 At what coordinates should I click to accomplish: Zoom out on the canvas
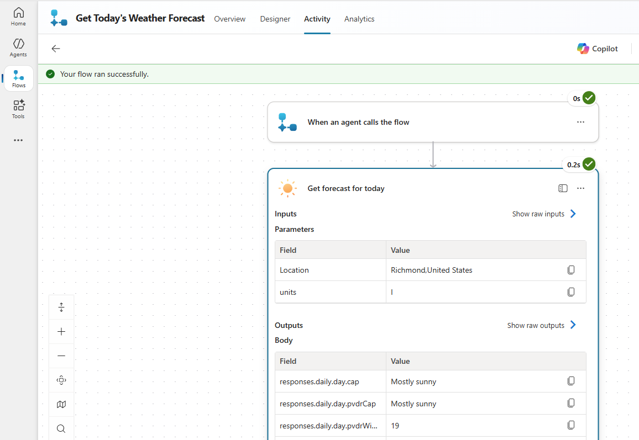click(x=61, y=356)
